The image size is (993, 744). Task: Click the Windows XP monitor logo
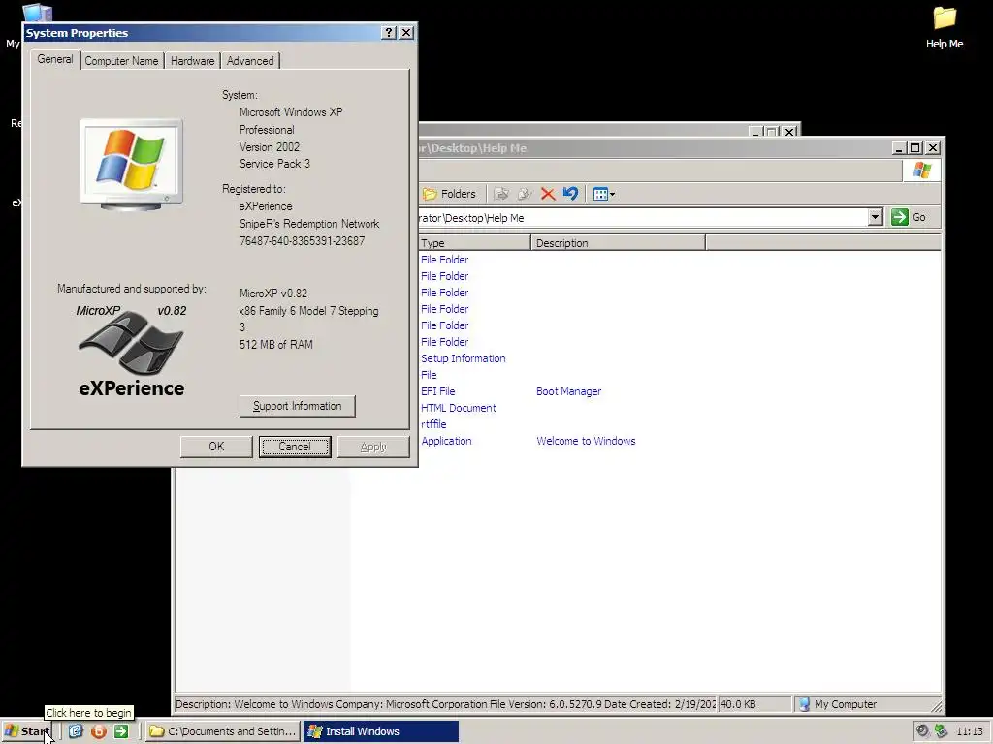pyautogui.click(x=131, y=164)
